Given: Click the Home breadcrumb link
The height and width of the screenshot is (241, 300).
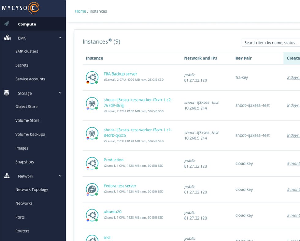Looking at the screenshot, I should [80, 11].
